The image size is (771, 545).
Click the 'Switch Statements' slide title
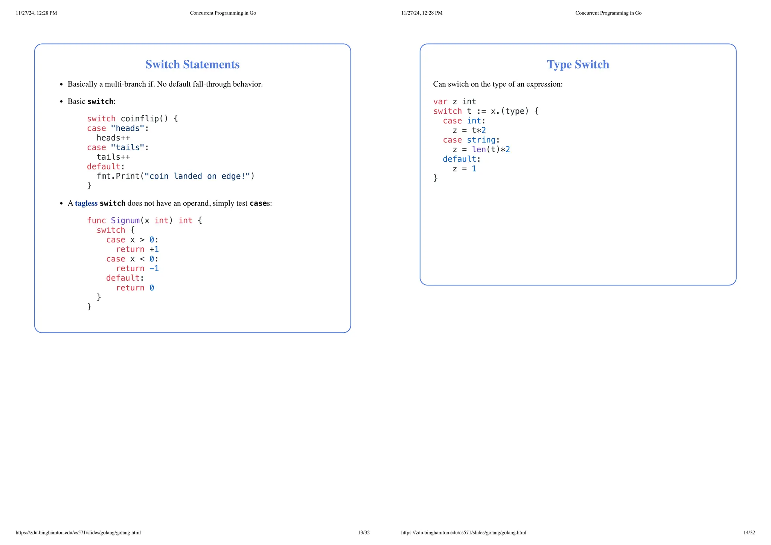192,64
